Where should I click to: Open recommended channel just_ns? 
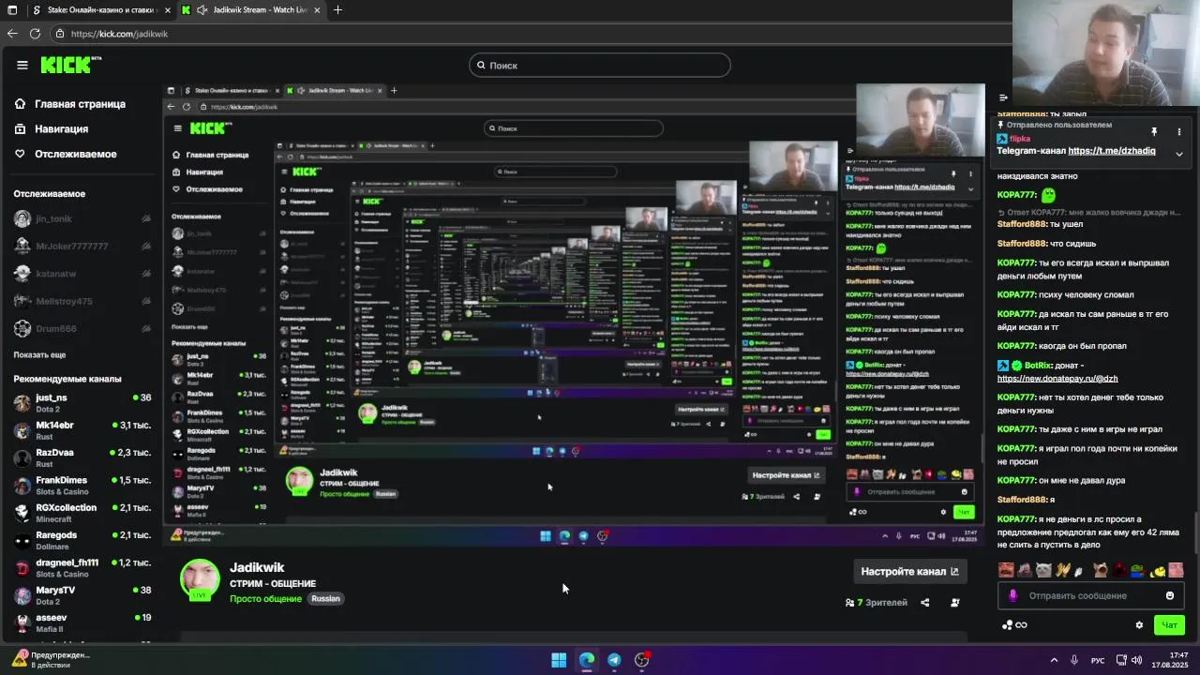coord(82,403)
